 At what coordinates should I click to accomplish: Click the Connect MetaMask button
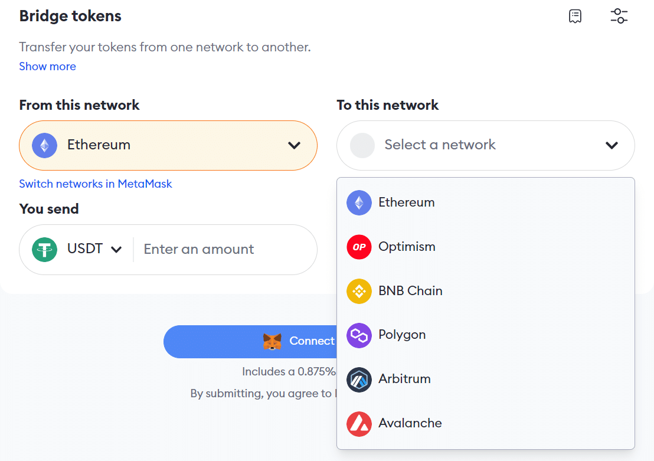click(250, 342)
